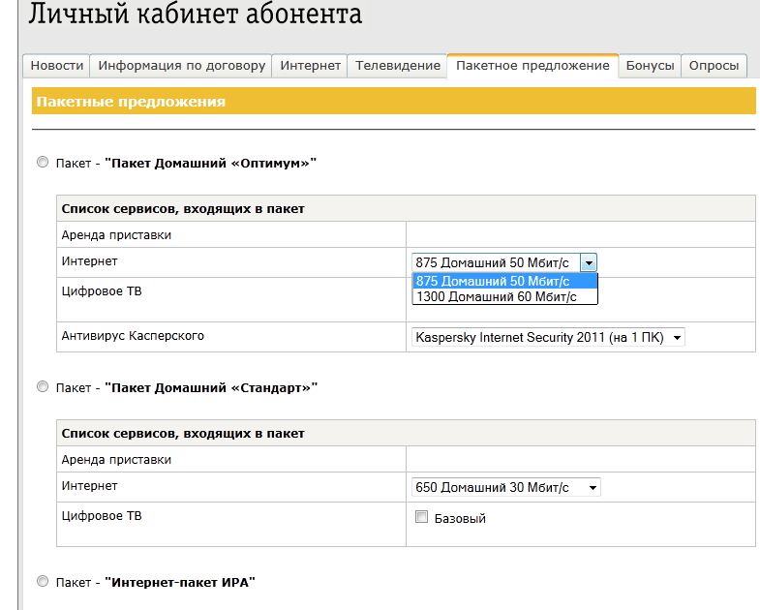Screen dimensions: 760x610
Task: Click the «Интернет-пакет ИРА» package name text
Action: point(183,582)
